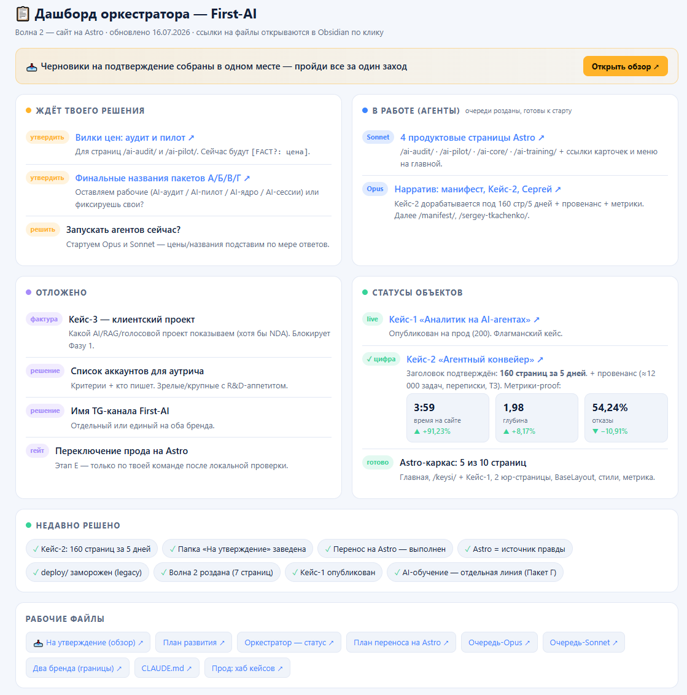Click chip Папка «На утверждение» заведена
Screen dimensions: 687x695
238,549
